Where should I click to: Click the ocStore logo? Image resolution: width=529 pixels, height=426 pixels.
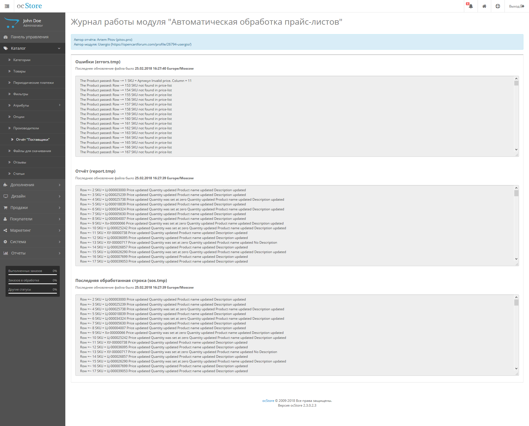tap(29, 6)
